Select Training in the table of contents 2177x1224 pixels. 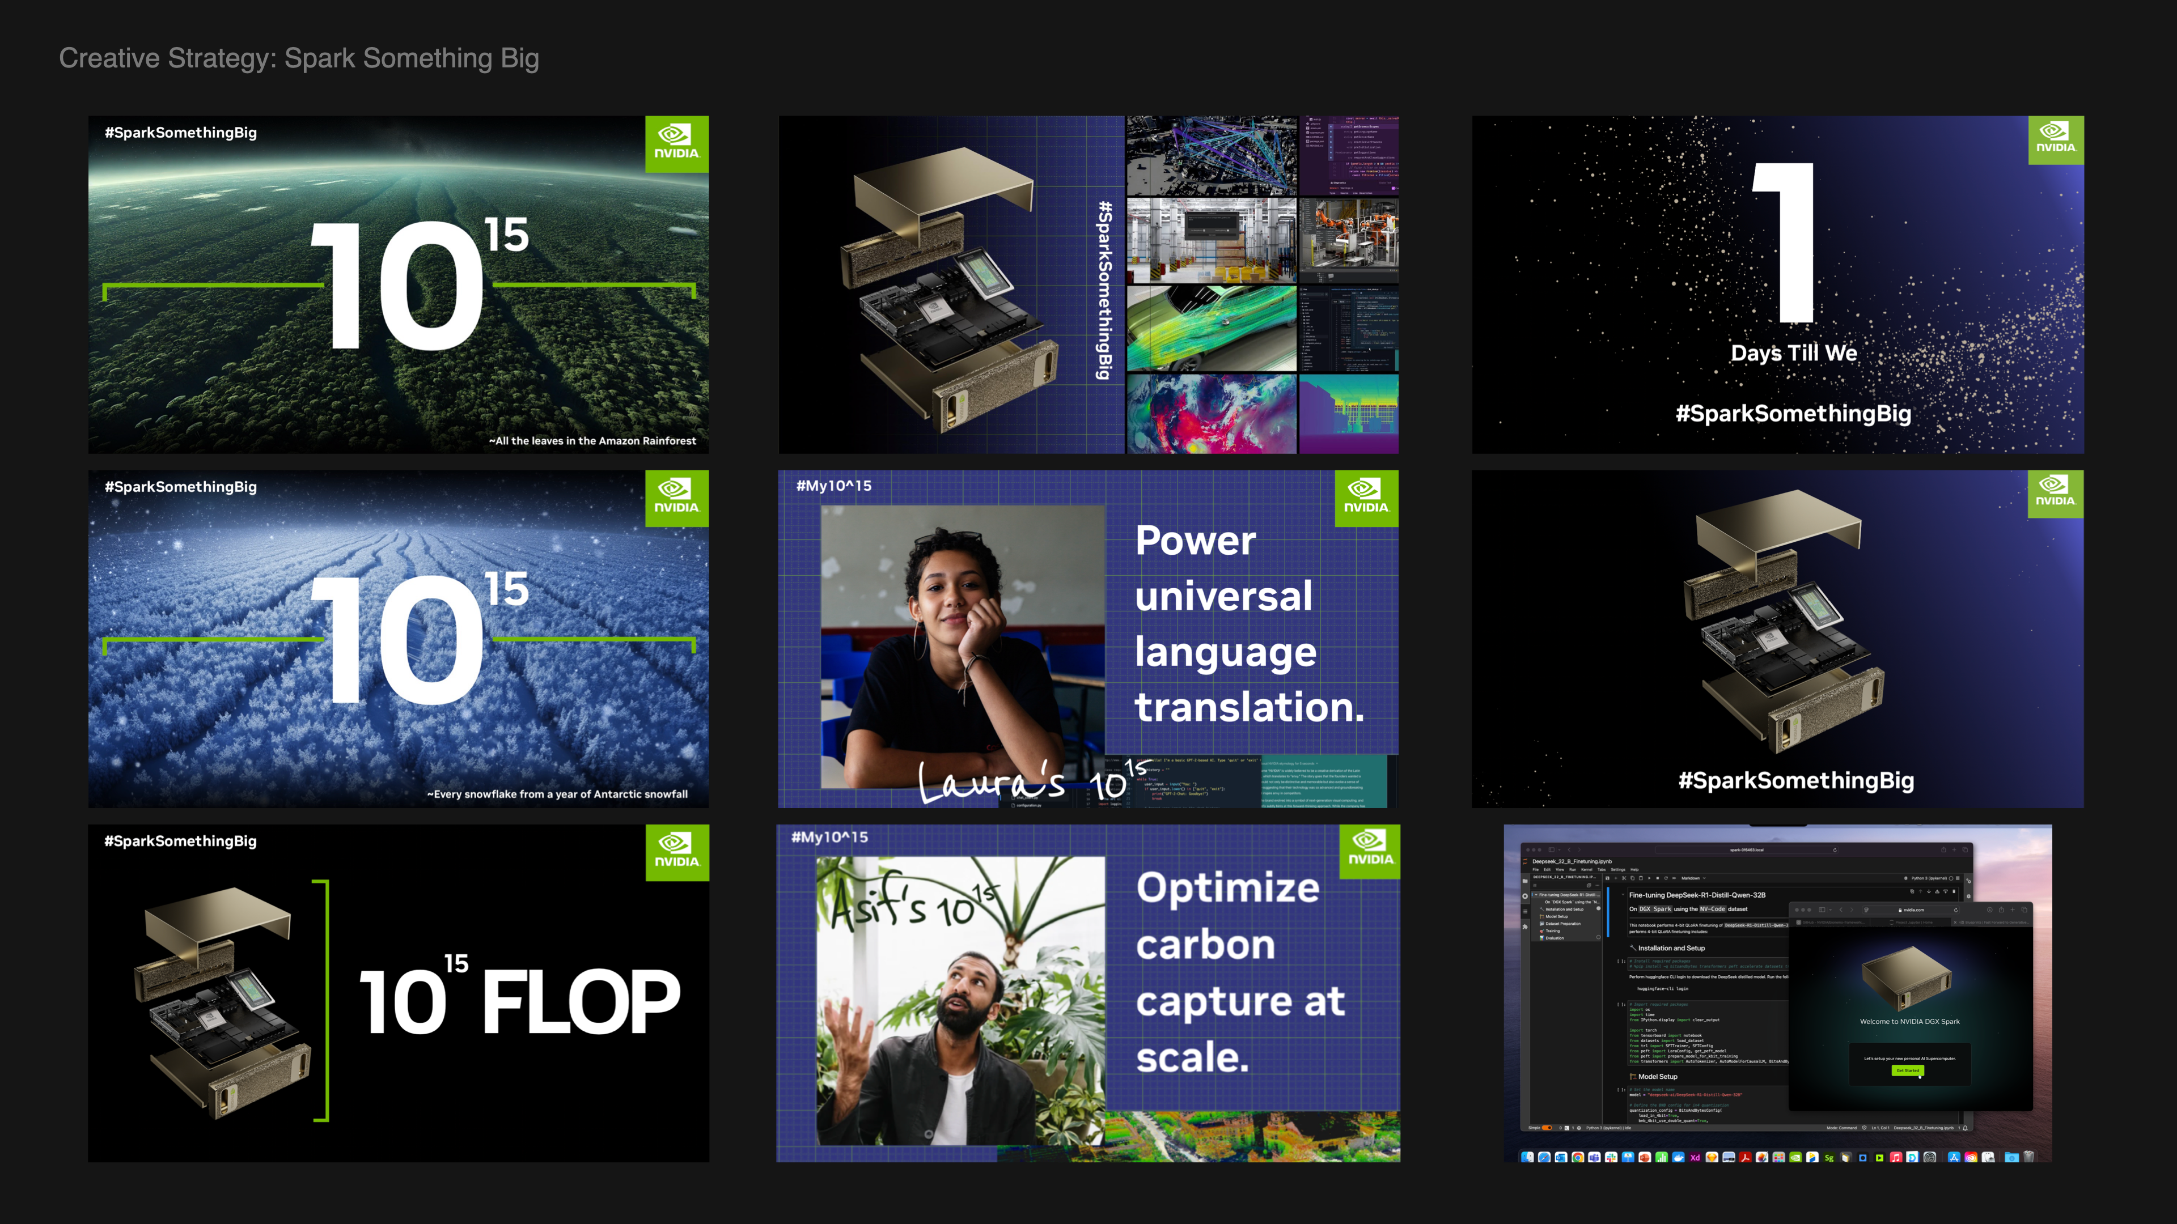[1552, 931]
